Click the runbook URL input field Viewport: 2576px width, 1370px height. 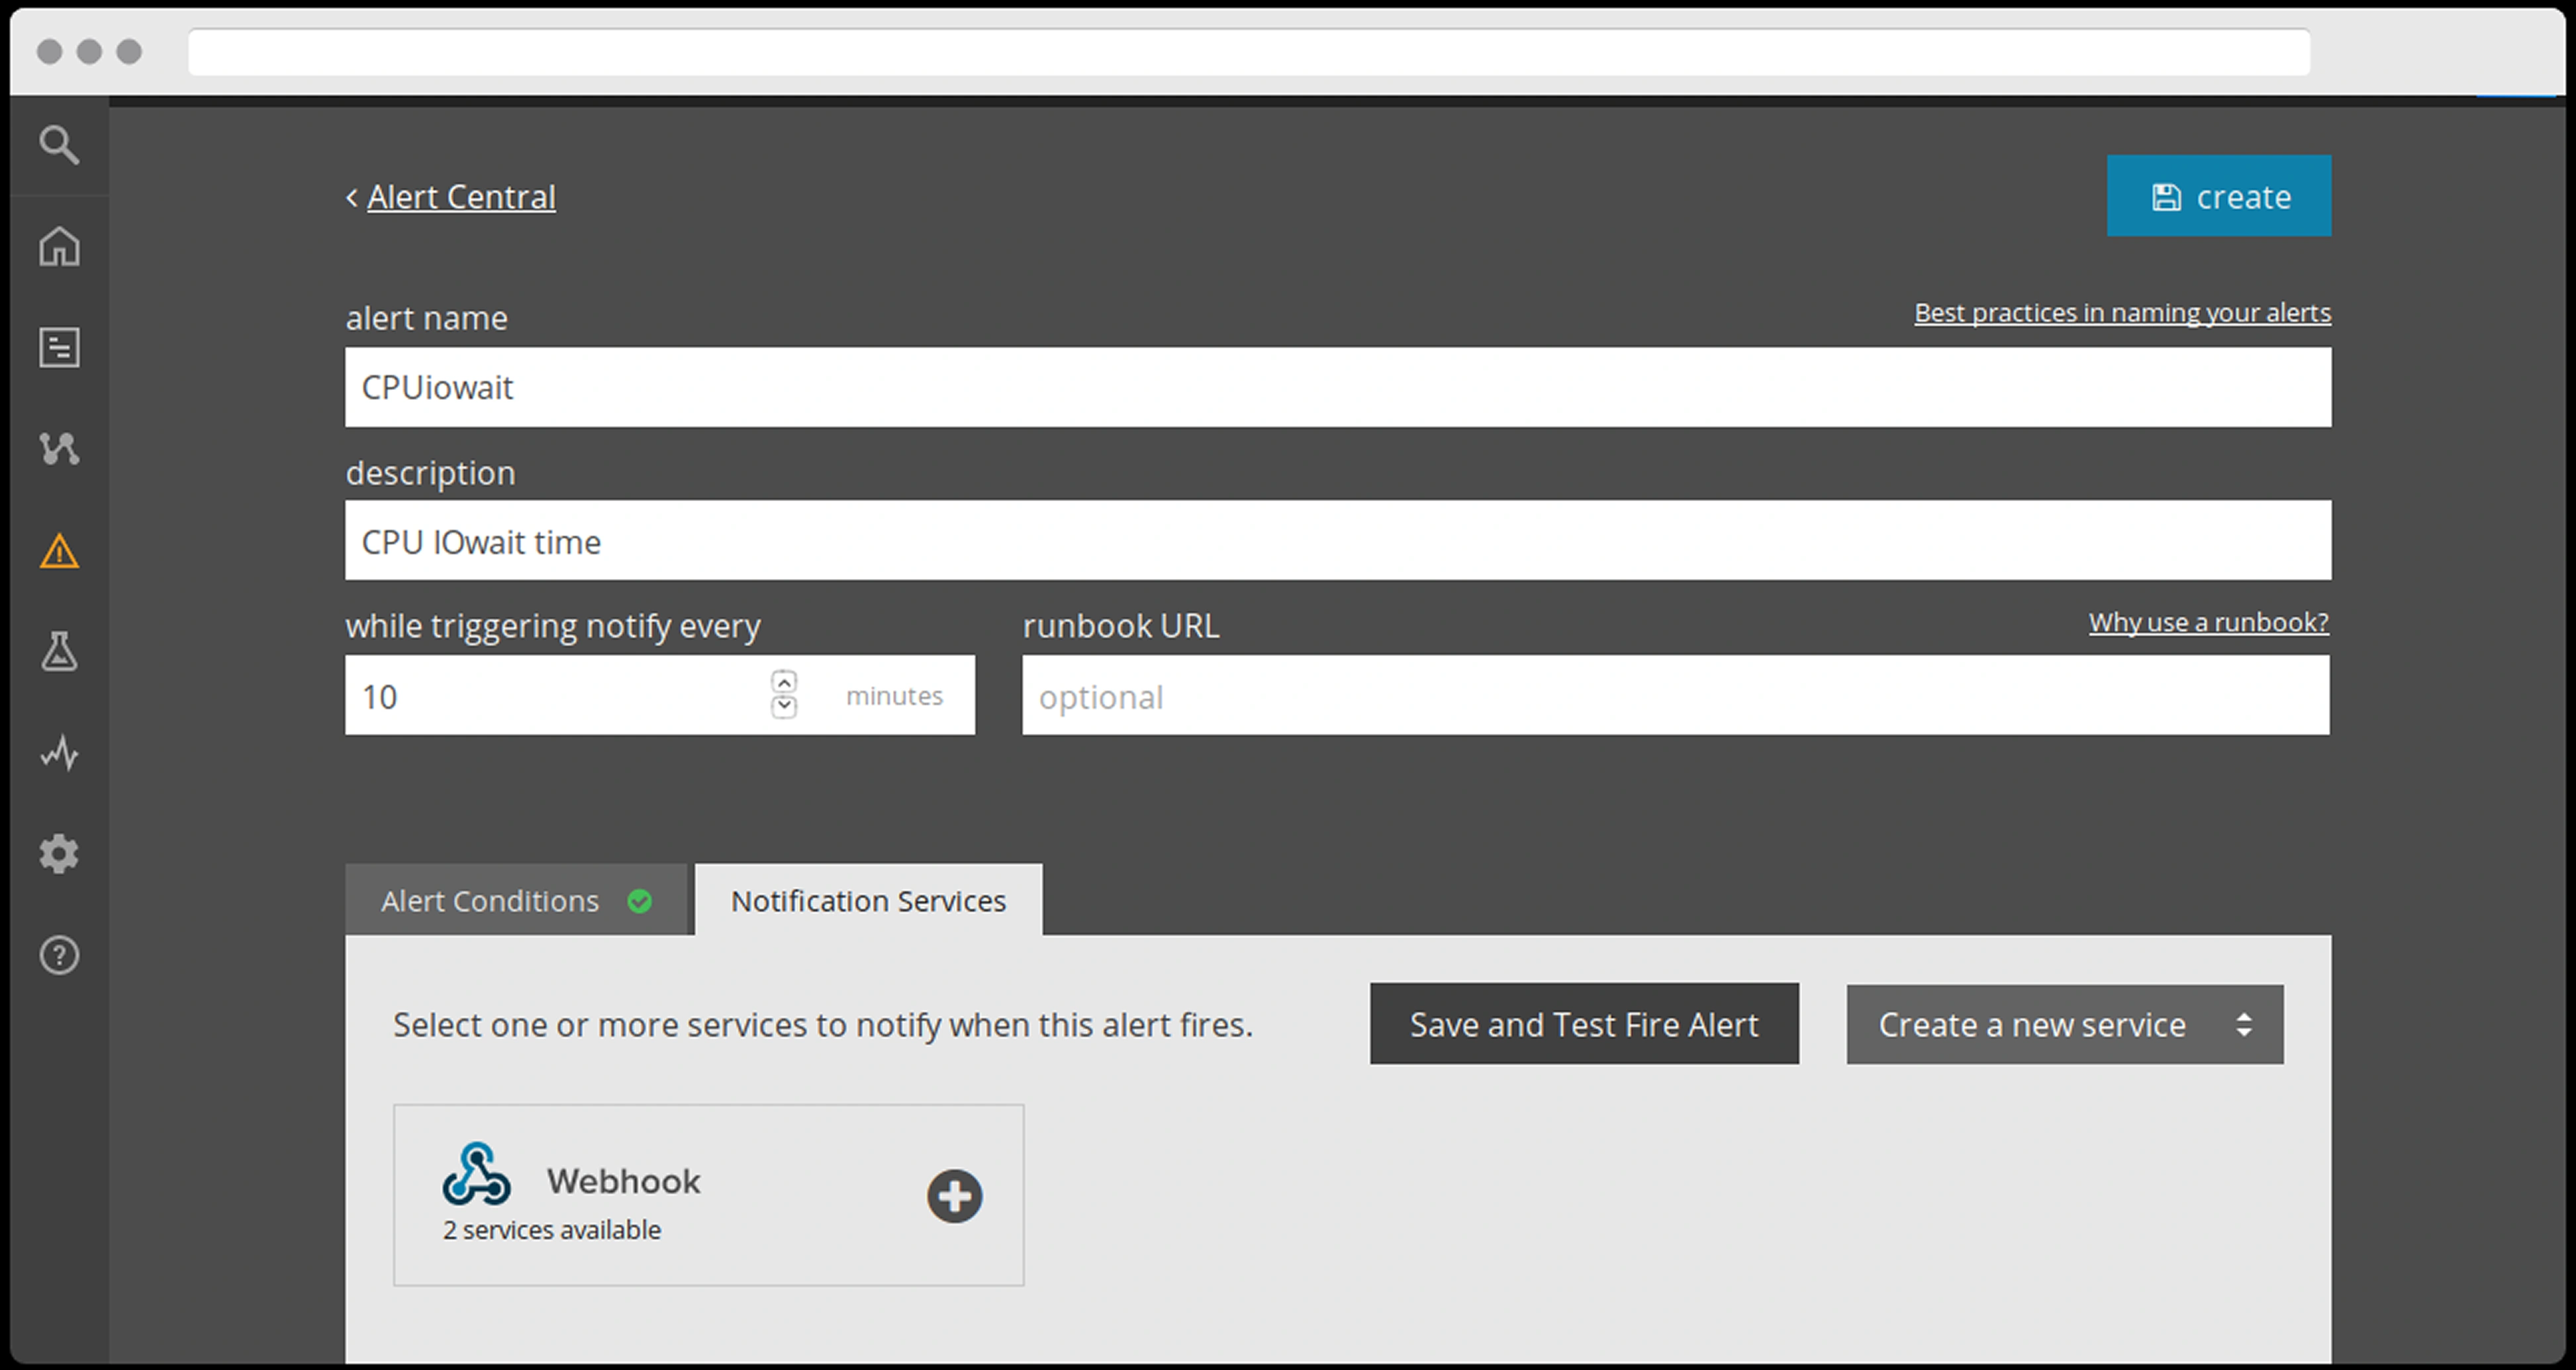tap(1675, 696)
